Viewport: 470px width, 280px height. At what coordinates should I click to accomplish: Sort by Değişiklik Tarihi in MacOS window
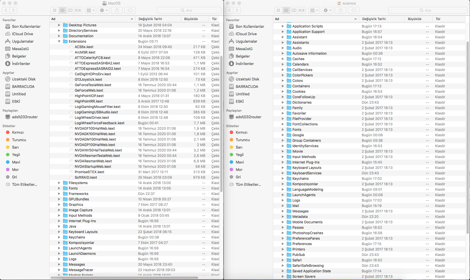[x=150, y=19]
